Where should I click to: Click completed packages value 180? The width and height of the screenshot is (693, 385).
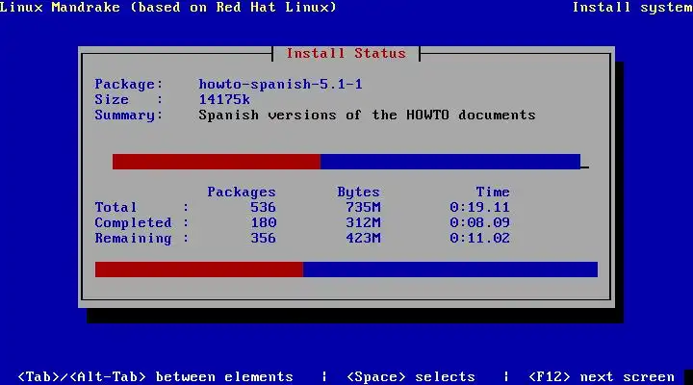pyautogui.click(x=264, y=222)
